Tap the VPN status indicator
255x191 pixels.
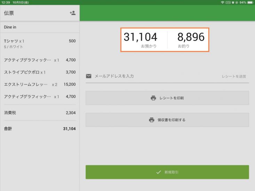(228, 2)
